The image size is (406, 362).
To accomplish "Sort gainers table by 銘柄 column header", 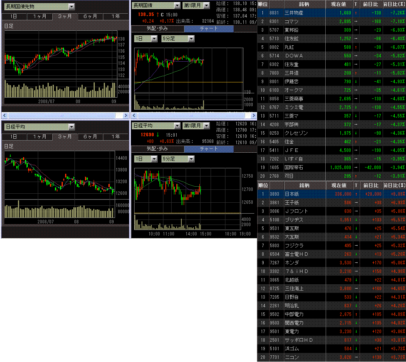I will pyautogui.click(x=305, y=185).
